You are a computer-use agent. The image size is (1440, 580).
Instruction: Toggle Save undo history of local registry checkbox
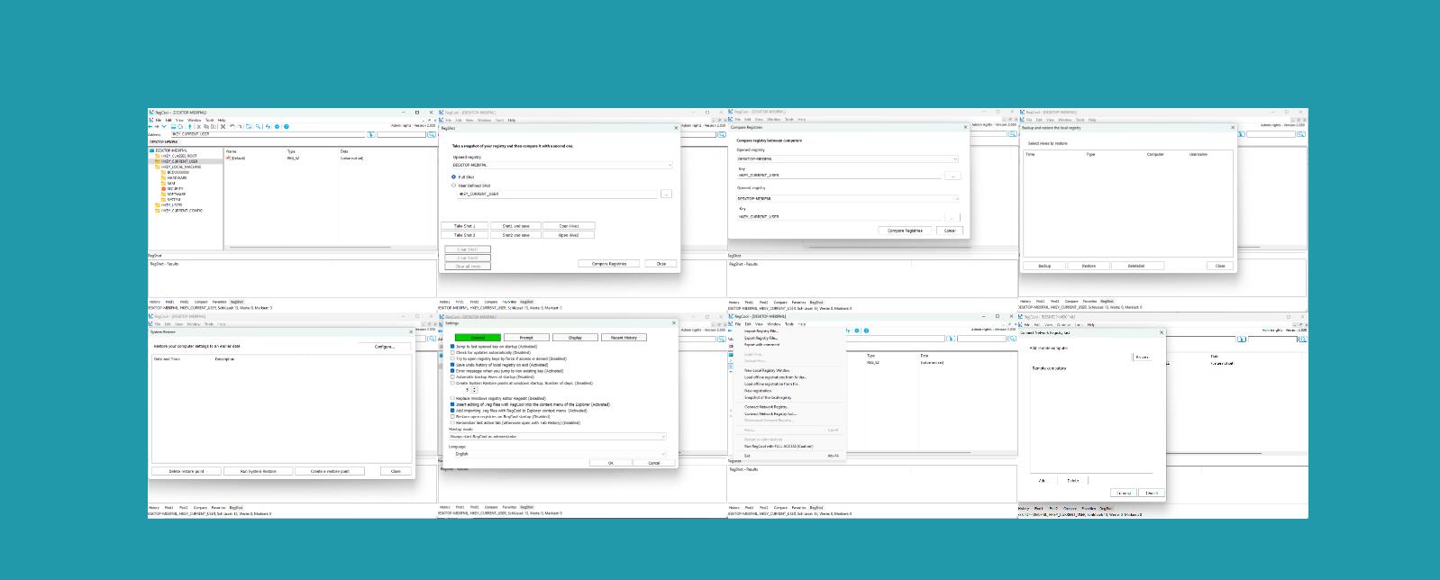(x=452, y=365)
